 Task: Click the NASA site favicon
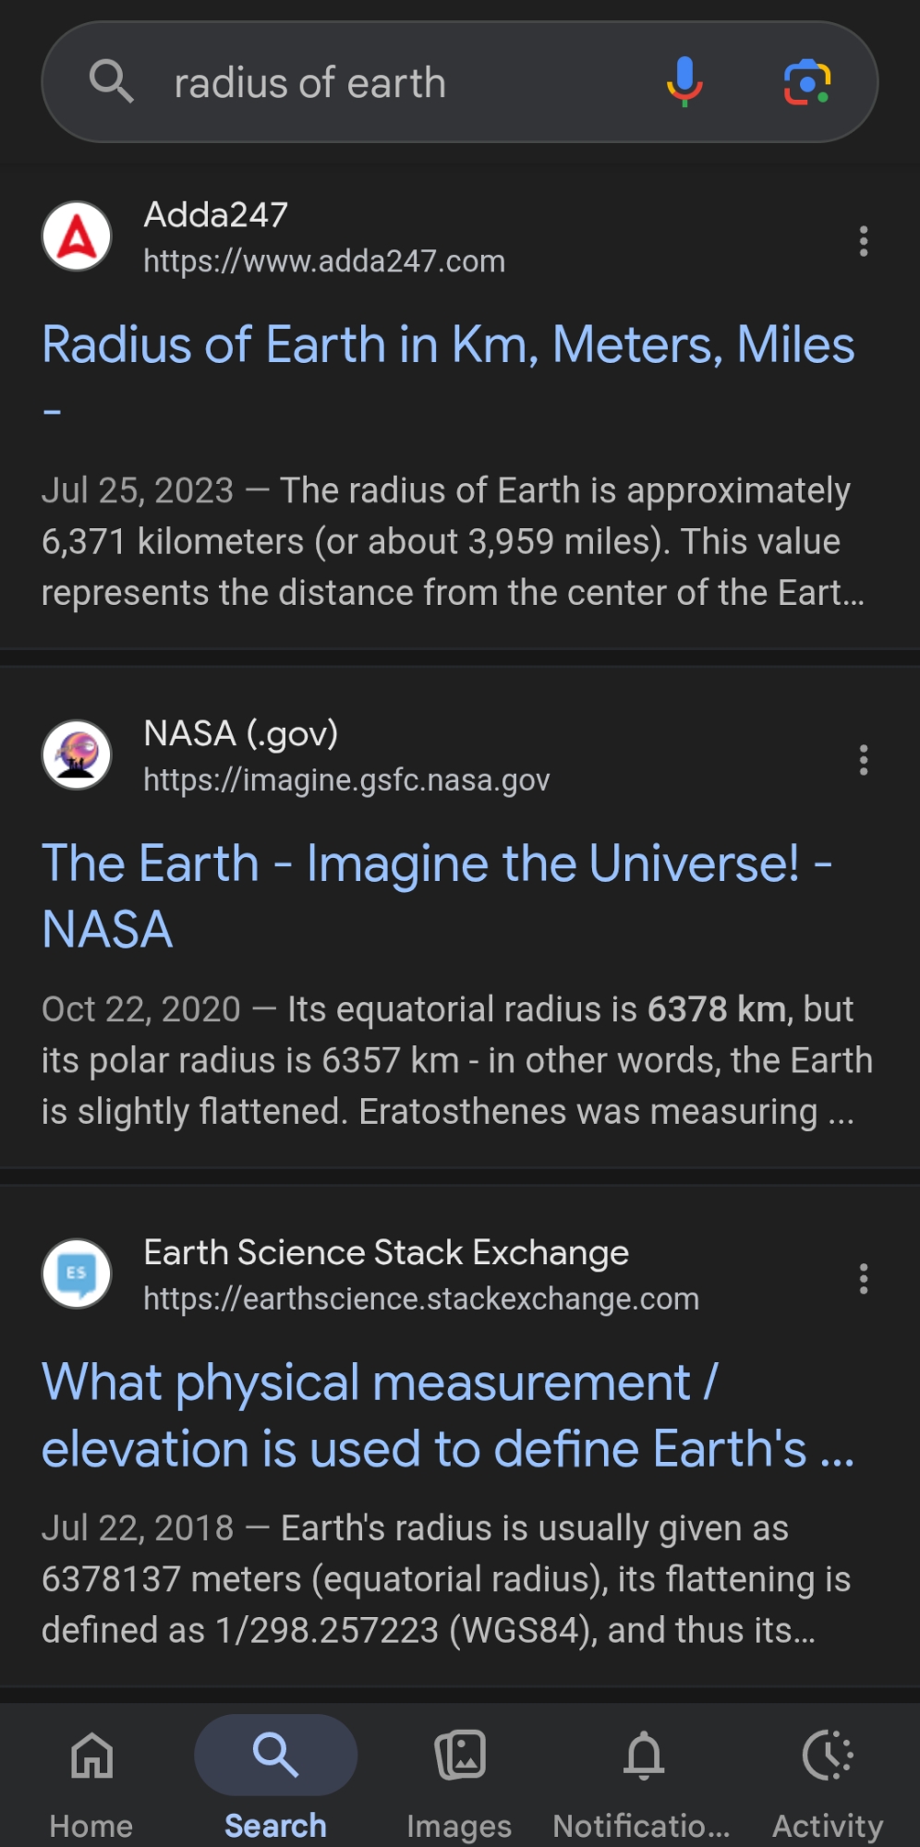[77, 755]
